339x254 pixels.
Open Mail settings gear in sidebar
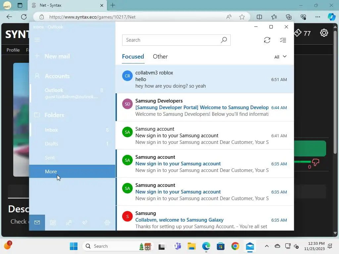click(107, 223)
